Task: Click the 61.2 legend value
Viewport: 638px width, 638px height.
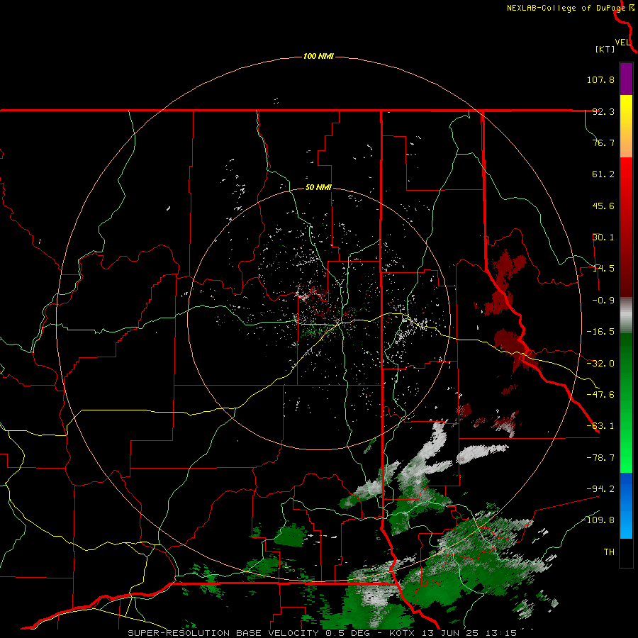Action: pyautogui.click(x=603, y=174)
